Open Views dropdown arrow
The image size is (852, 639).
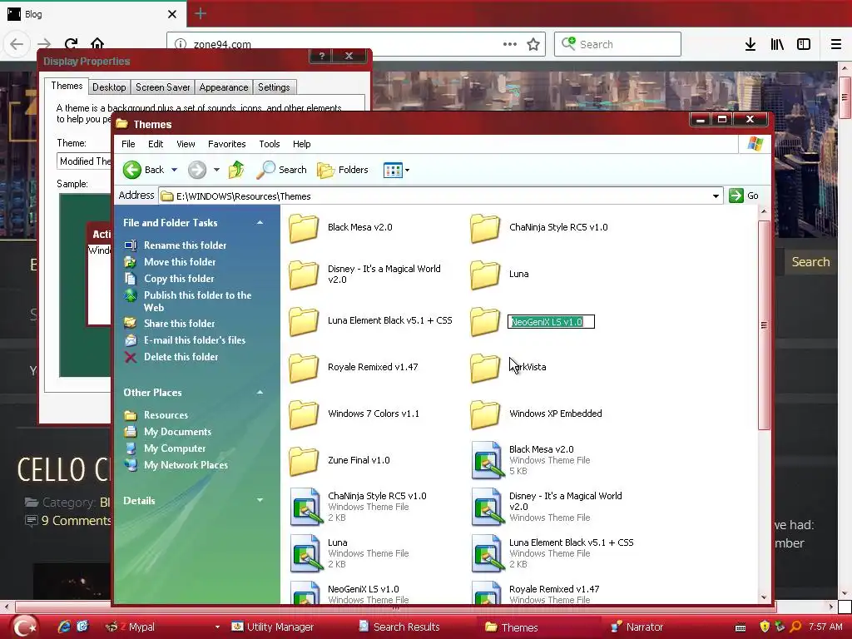click(x=407, y=170)
